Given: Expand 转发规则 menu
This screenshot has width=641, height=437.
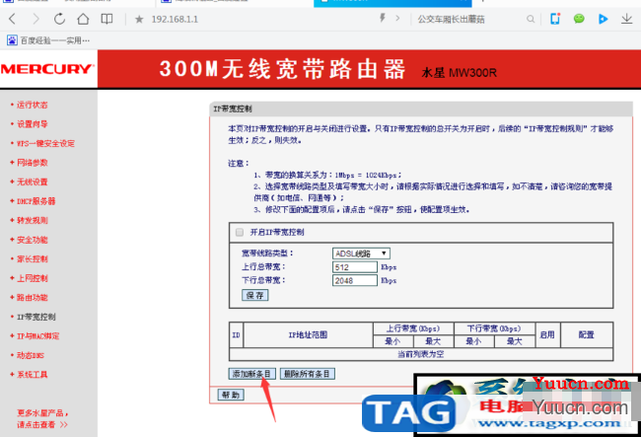Looking at the screenshot, I should tap(32, 220).
